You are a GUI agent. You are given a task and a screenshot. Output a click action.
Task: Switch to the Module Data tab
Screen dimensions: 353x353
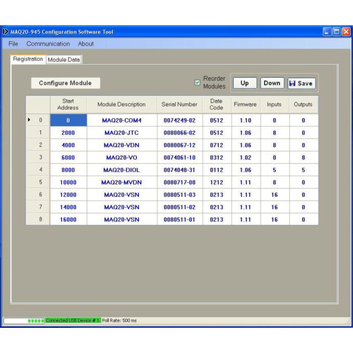coord(64,60)
